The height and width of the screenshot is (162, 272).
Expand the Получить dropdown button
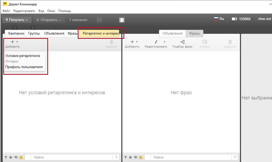17,20
